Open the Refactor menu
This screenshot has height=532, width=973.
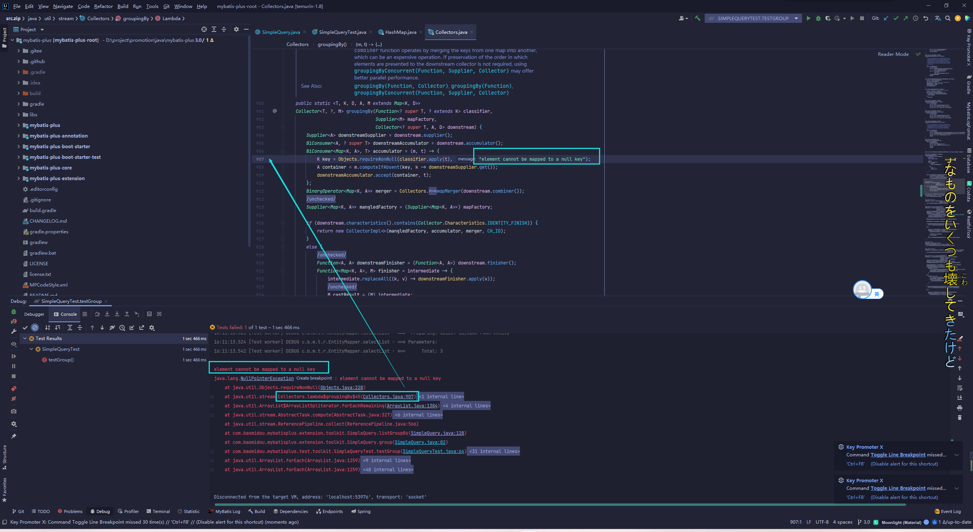click(x=103, y=6)
